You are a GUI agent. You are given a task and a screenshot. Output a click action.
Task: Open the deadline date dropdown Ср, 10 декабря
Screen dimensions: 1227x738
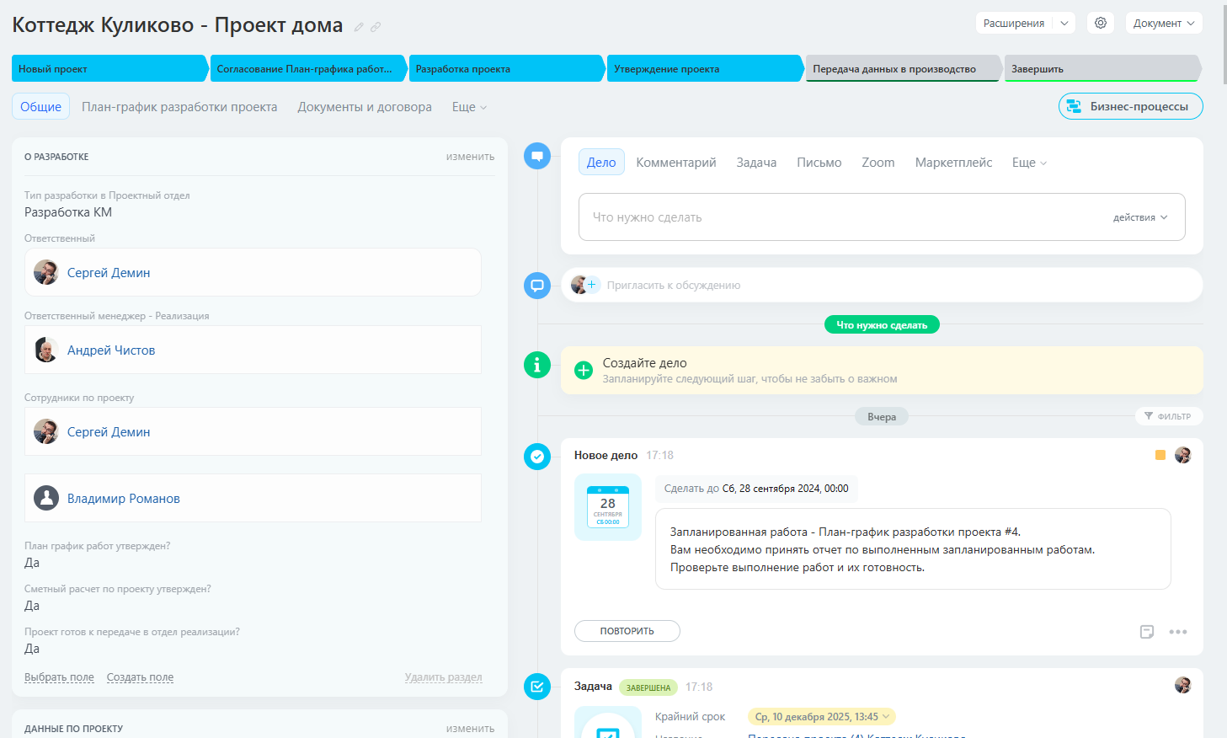(x=821, y=717)
